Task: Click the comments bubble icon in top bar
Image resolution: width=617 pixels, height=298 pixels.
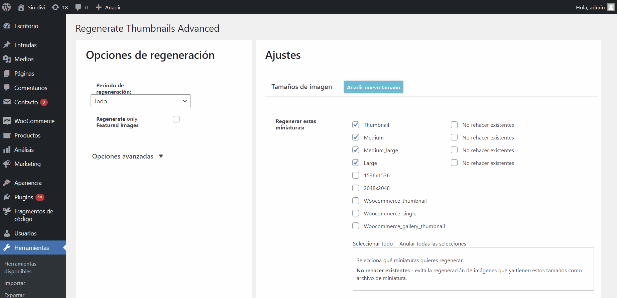Action: [78, 7]
